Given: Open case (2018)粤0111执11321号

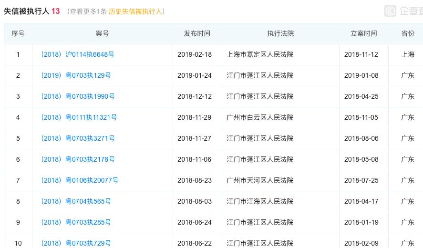Looking at the screenshot, I should (79, 118).
